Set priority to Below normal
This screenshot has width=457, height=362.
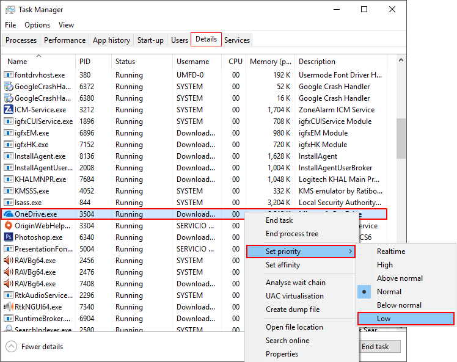point(406,305)
